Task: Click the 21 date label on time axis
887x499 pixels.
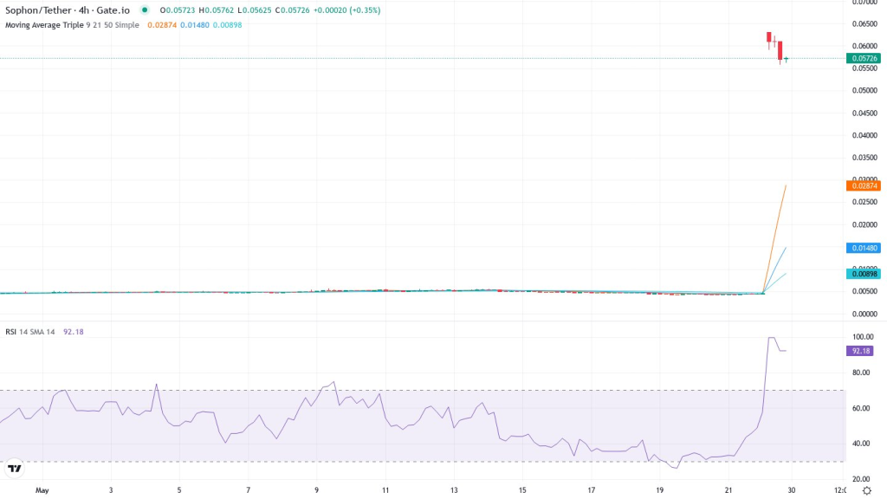Action: [728, 490]
